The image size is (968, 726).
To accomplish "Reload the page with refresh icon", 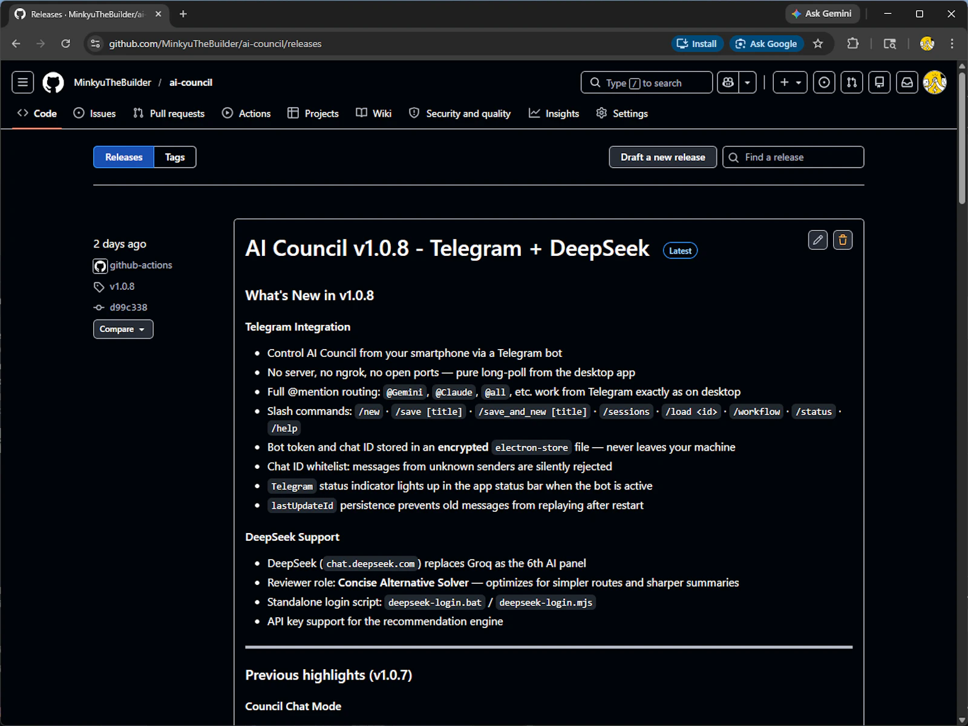I will pyautogui.click(x=65, y=44).
